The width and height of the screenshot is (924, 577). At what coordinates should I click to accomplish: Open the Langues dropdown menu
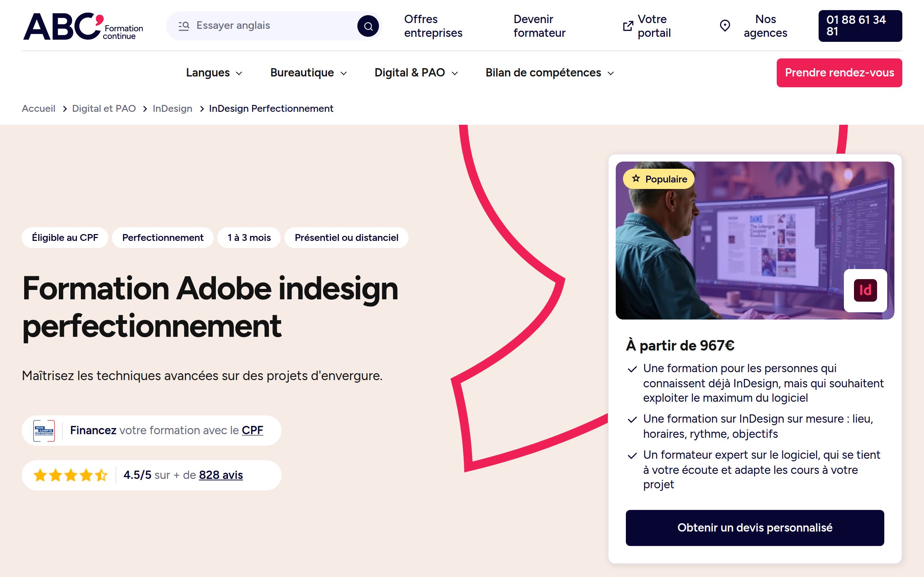[x=214, y=72]
